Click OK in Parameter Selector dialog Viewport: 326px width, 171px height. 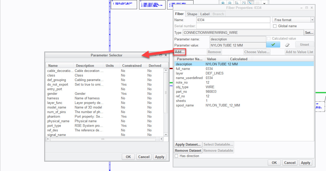click(x=128, y=157)
